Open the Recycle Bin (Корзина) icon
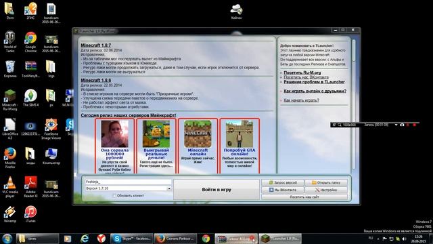Screen dimensions: 433x244 point(10,69)
